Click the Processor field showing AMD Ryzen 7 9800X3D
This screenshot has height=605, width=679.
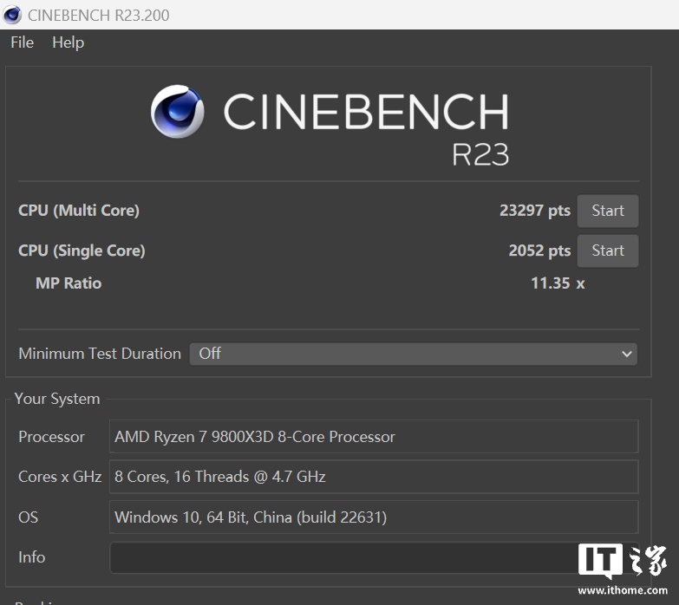(x=374, y=436)
